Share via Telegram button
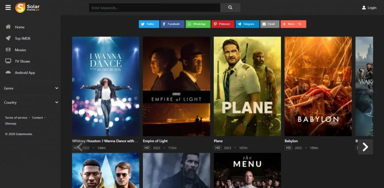This screenshot has height=188, width=384. point(247,24)
